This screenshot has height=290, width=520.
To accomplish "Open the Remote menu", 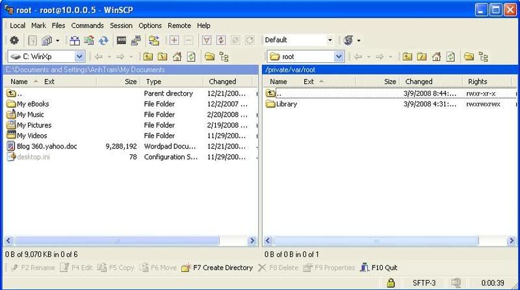I will click(179, 25).
